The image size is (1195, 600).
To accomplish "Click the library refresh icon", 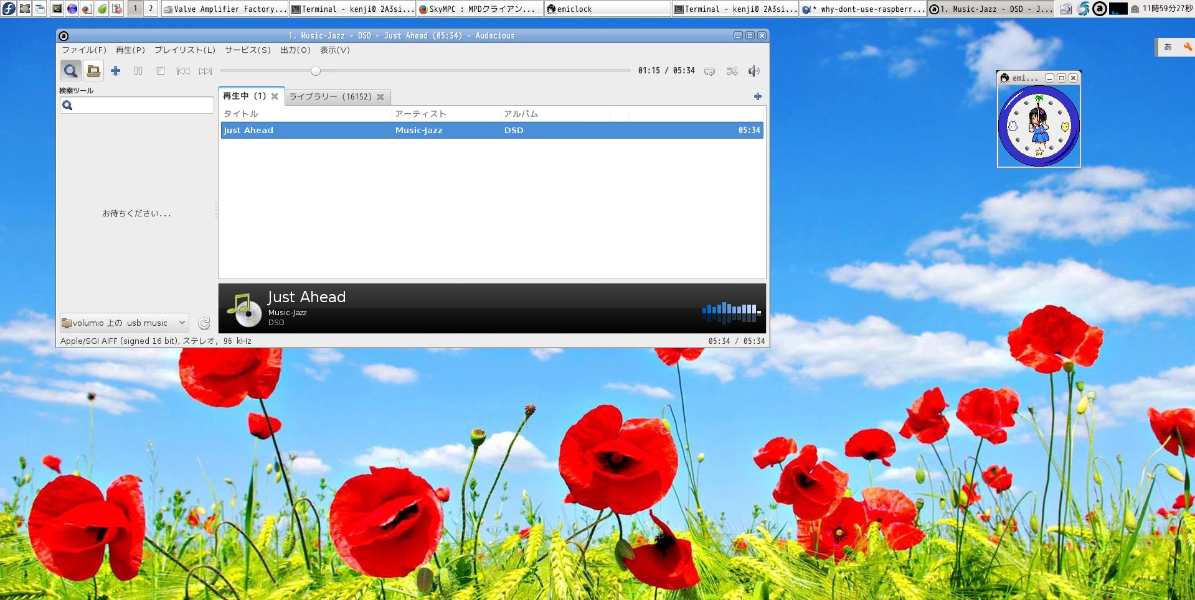I will 204,323.
